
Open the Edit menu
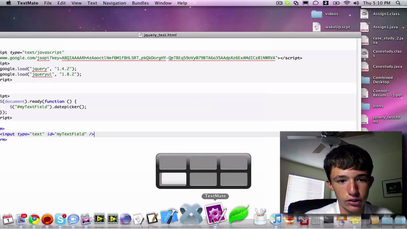coord(61,3)
